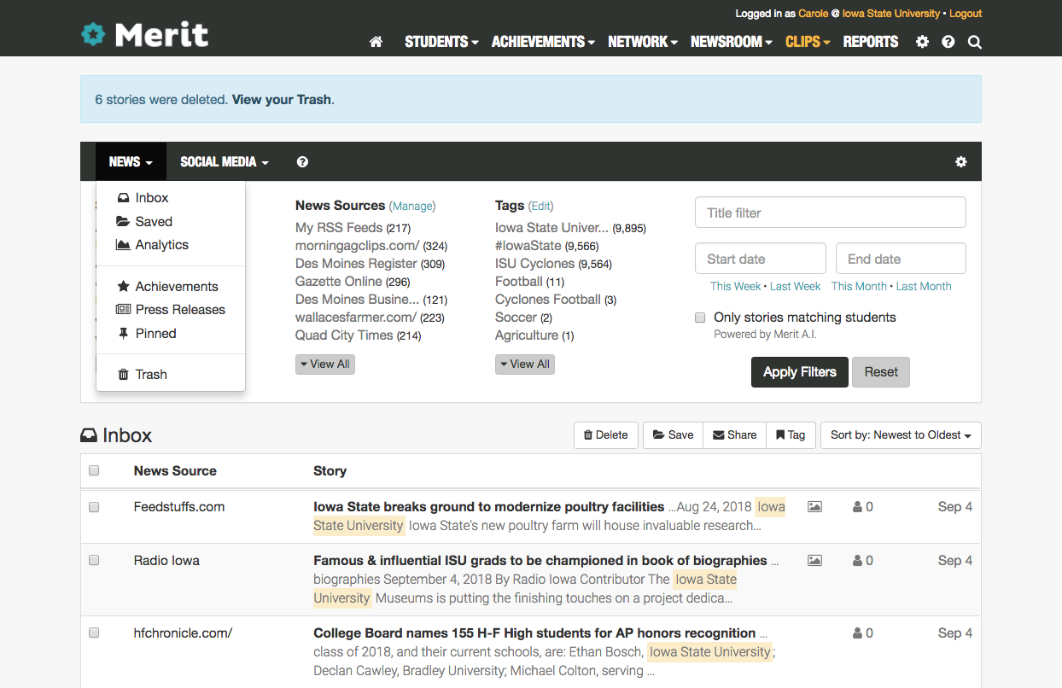Focus the Title filter field

coord(831,213)
